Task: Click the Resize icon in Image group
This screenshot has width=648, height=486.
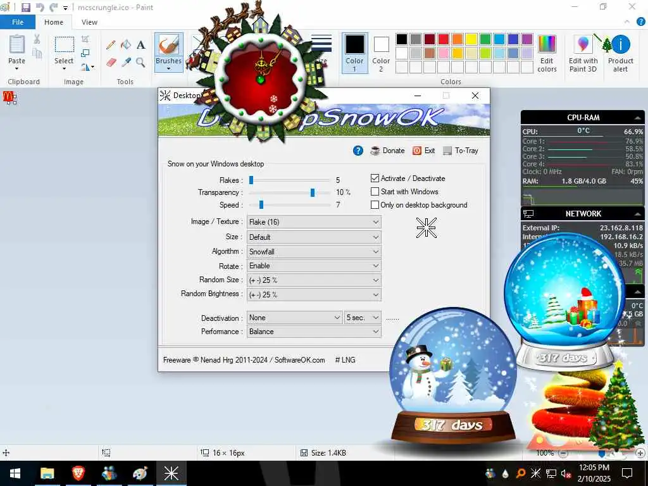Action: (85, 53)
